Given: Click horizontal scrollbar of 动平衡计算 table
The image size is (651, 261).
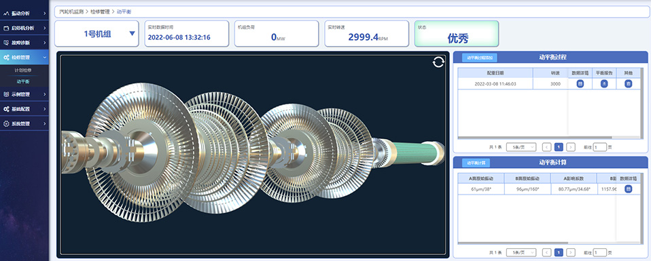Looking at the screenshot, I should pos(513,243).
